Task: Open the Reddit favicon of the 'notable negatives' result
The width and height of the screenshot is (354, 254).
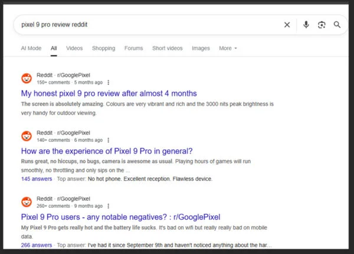Action: click(x=27, y=202)
